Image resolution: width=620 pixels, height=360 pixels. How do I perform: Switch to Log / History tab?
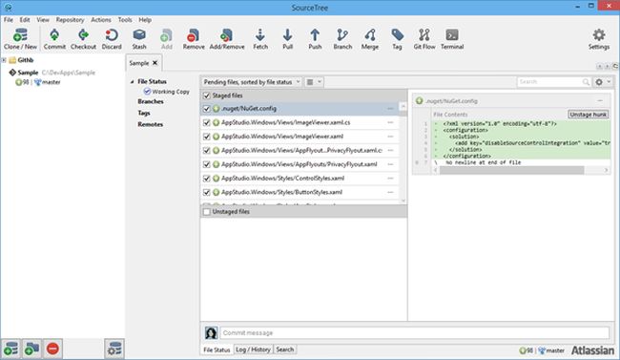pyautogui.click(x=253, y=349)
